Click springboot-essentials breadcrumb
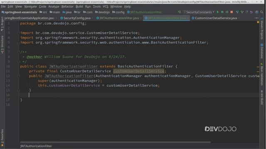Image resolution: width=266 pixels, height=149 pixels. pos(19,12)
